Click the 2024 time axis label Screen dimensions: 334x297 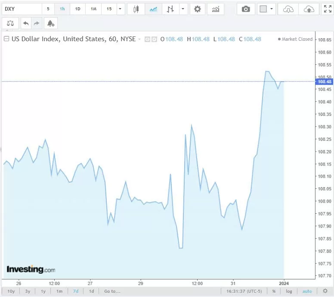pos(284,283)
